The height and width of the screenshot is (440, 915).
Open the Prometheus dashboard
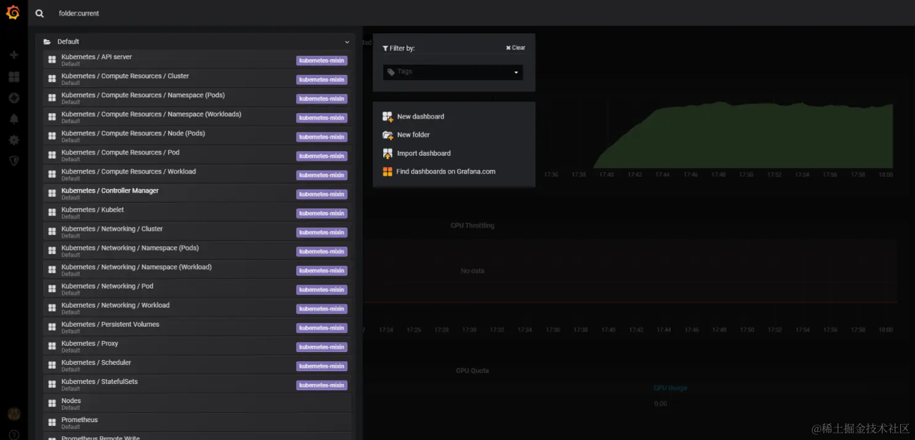(x=197, y=422)
